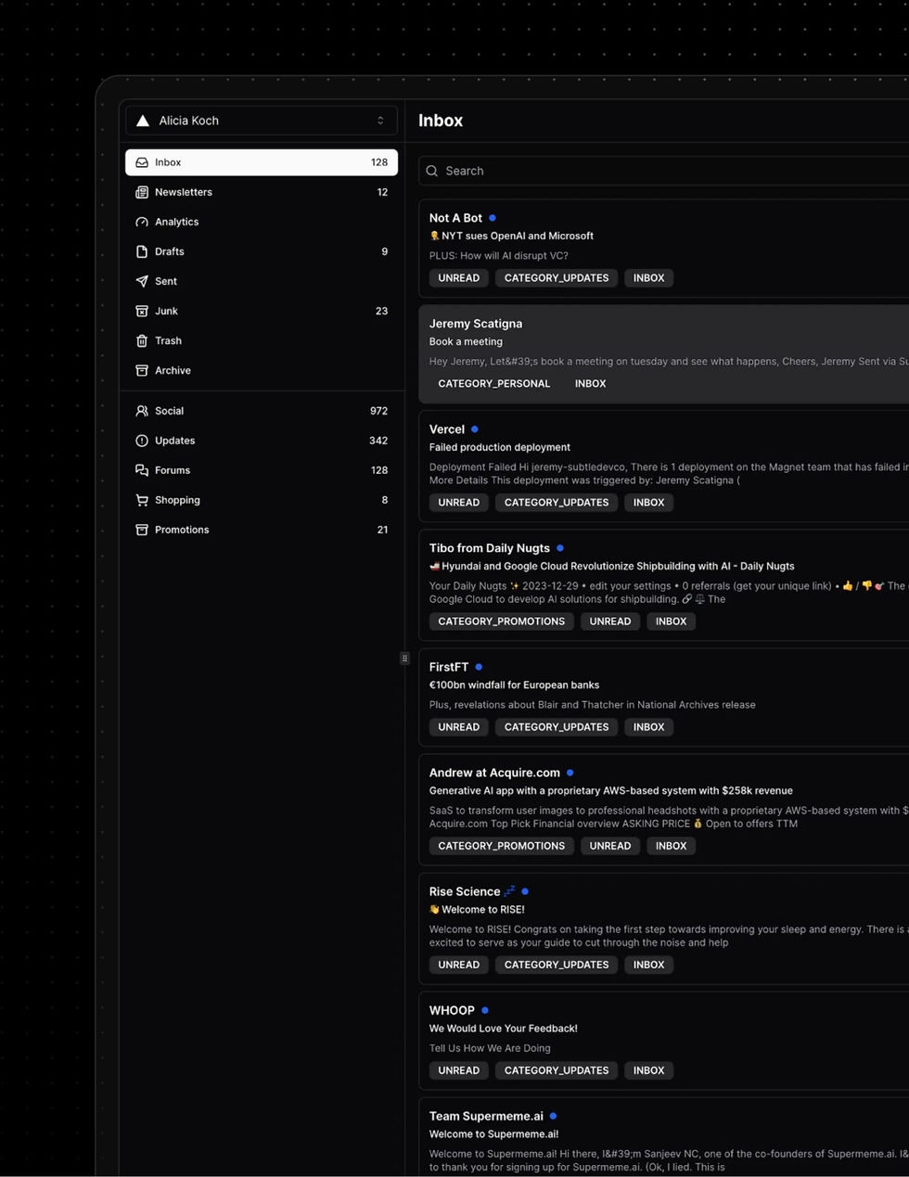Screen dimensions: 909x1177
Task: Click the Inbox tray icon in sidebar
Action: click(142, 162)
